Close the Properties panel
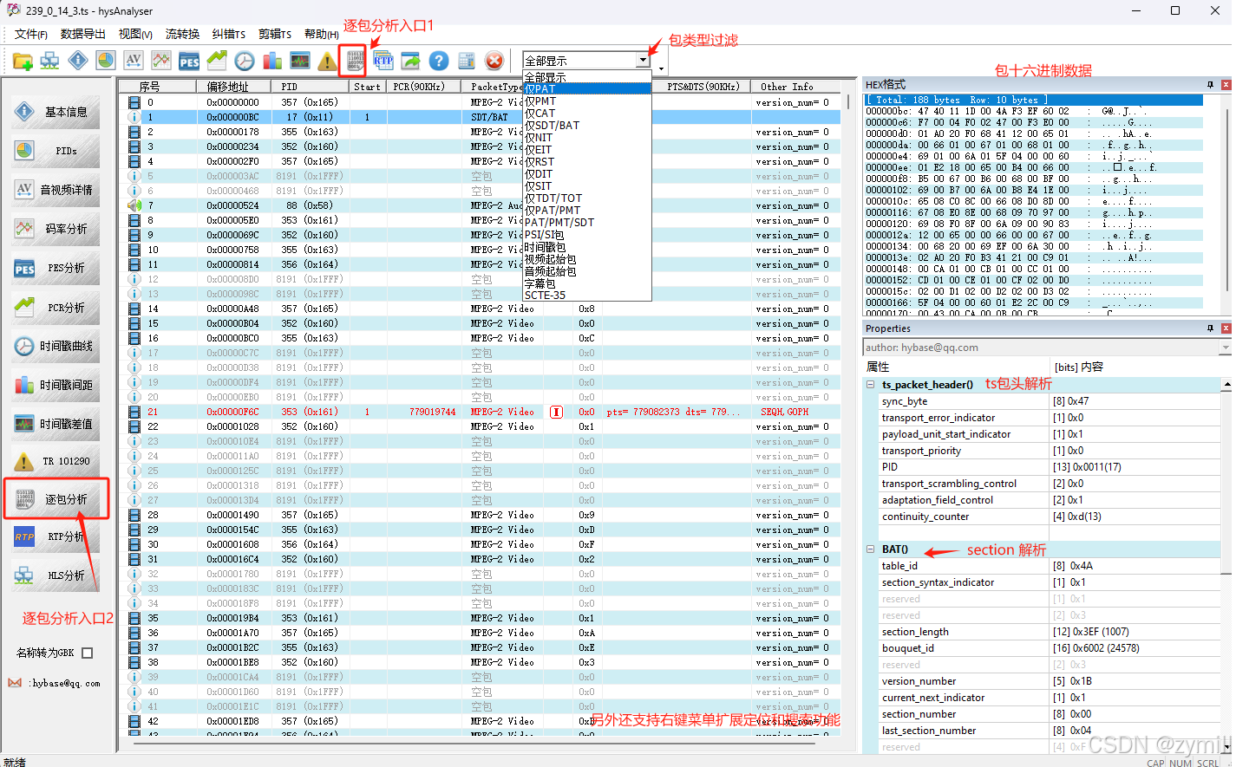Screen dimensions: 1236x767 [1226, 328]
